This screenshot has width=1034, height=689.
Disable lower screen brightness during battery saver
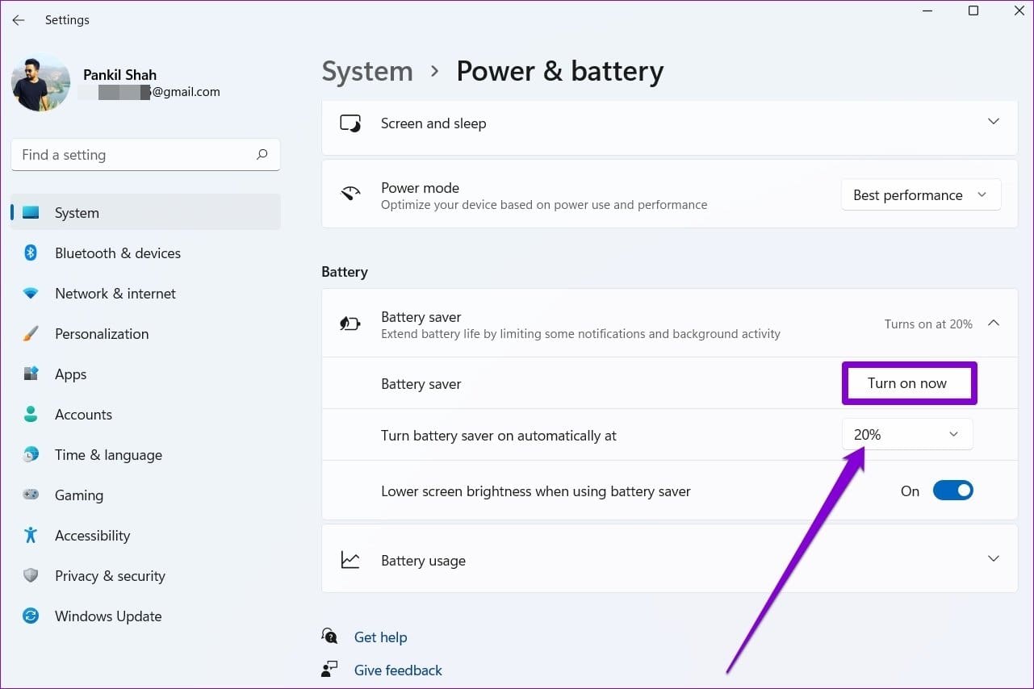(952, 490)
